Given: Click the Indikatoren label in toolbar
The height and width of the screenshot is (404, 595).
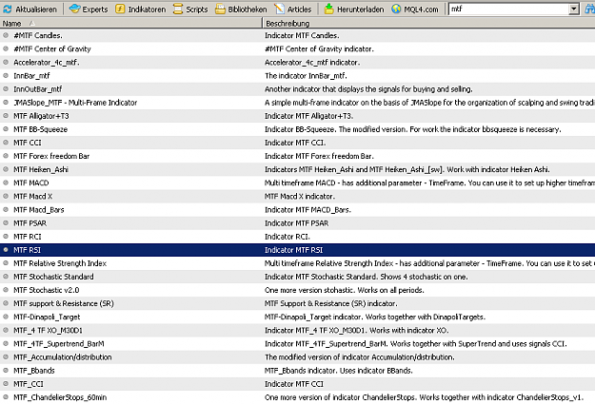Looking at the screenshot, I should coord(147,10).
